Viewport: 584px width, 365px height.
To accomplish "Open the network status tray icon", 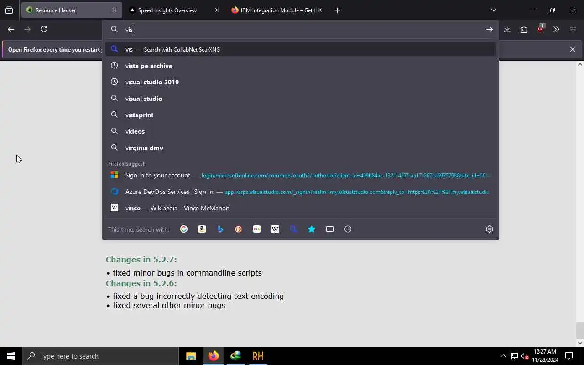I will [514, 356].
